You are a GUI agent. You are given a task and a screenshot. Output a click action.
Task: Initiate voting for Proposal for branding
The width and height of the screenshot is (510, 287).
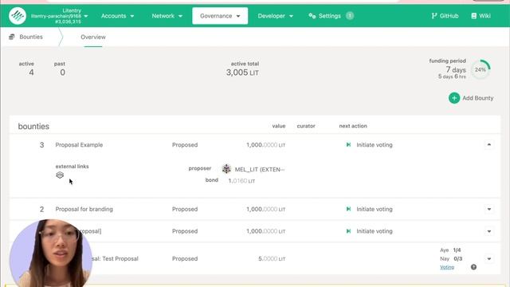[x=369, y=209]
